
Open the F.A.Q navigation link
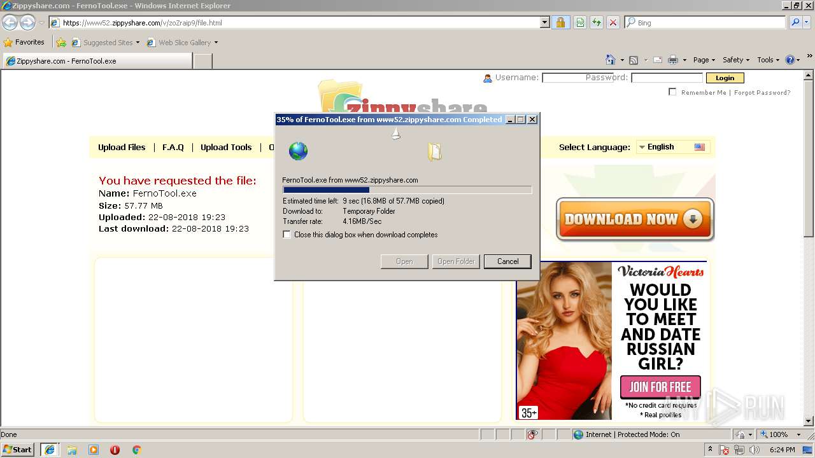[x=173, y=147]
